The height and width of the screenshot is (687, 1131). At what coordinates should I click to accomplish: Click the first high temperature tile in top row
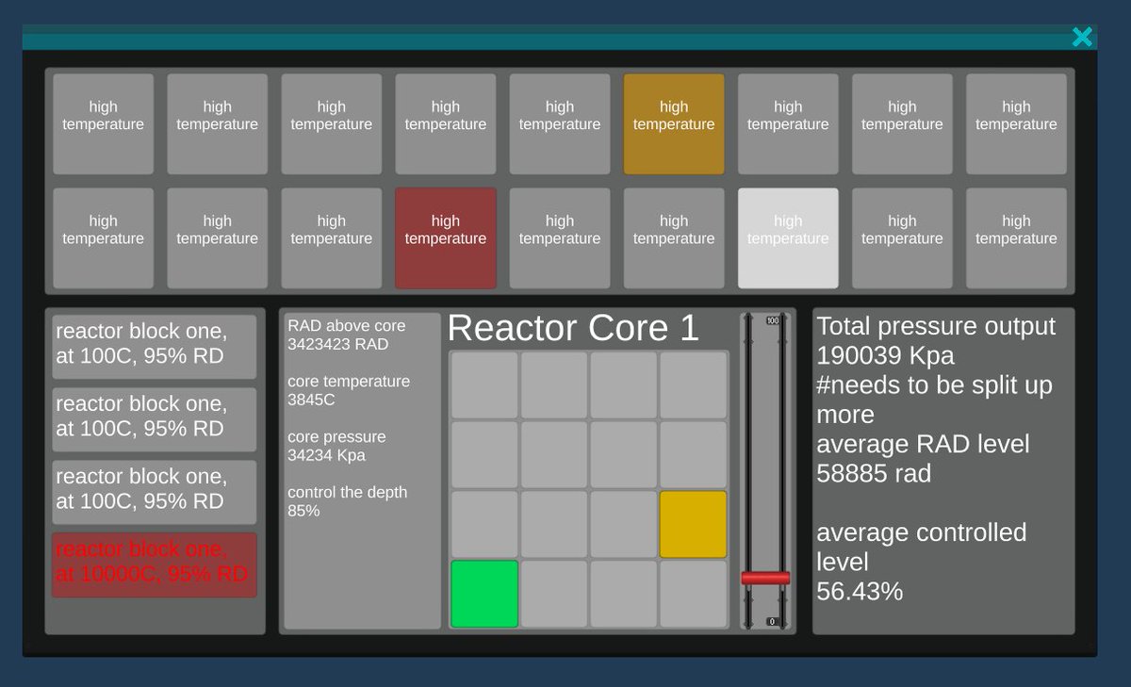[103, 124]
